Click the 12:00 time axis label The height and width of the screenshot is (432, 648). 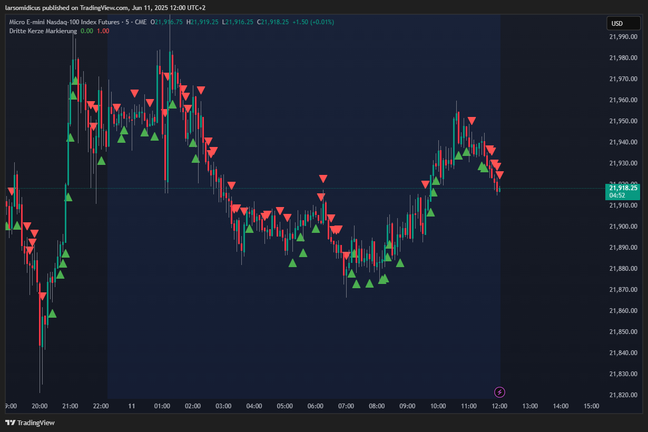tap(499, 406)
